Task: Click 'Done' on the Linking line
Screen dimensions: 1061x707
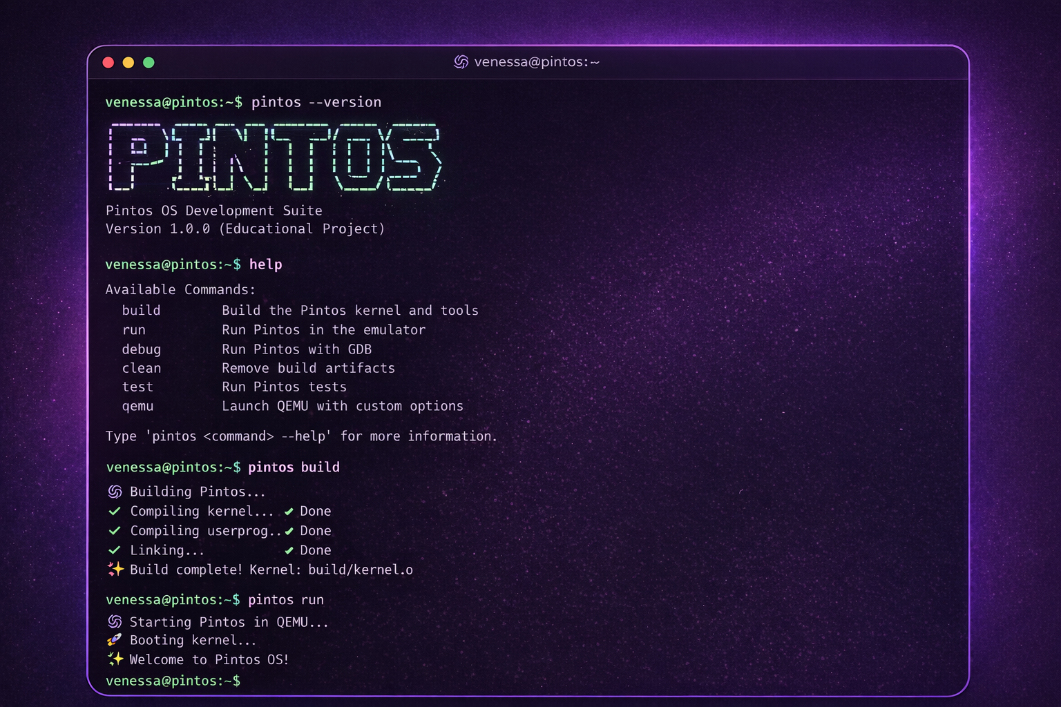Action: pyautogui.click(x=316, y=550)
